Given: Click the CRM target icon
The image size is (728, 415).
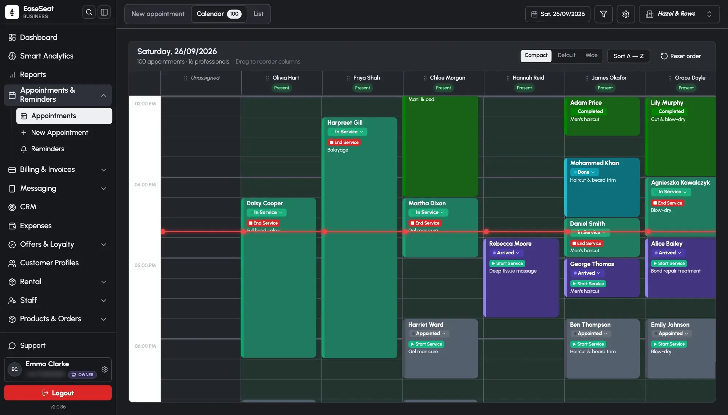Looking at the screenshot, I should click(x=12, y=207).
